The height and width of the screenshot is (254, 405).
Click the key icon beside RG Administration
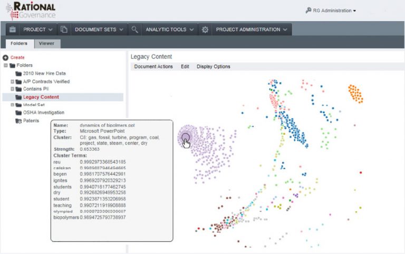(x=308, y=11)
